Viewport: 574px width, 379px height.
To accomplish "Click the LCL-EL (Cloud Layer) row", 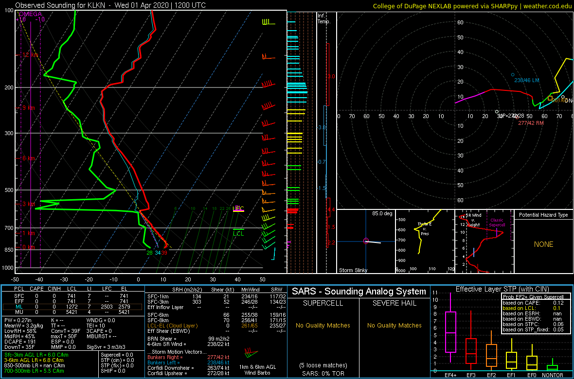I will pyautogui.click(x=216, y=326).
